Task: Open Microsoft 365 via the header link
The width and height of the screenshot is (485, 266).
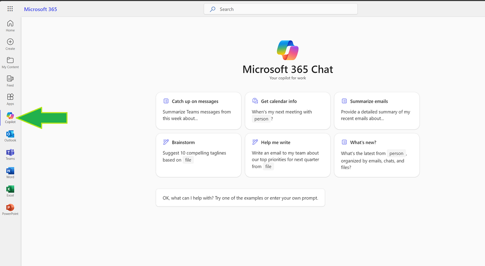Action: coord(40,9)
